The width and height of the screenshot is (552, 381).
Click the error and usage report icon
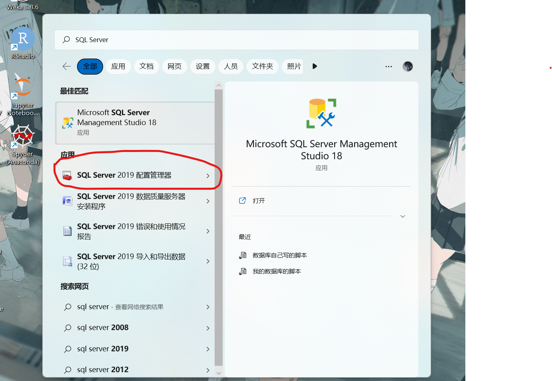(x=67, y=231)
